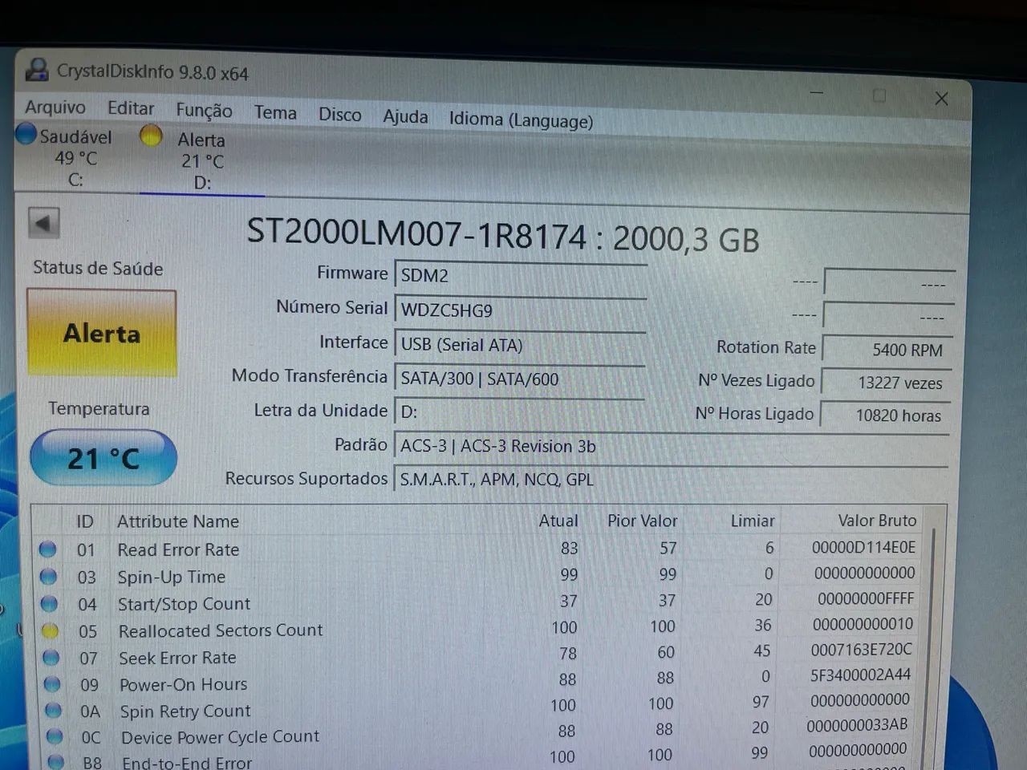Select the Device Power Cycle Count row name
Screen dimensions: 1027x770
[x=220, y=736]
